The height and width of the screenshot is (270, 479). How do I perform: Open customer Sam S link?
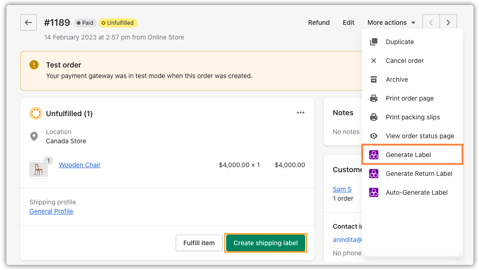click(x=342, y=189)
